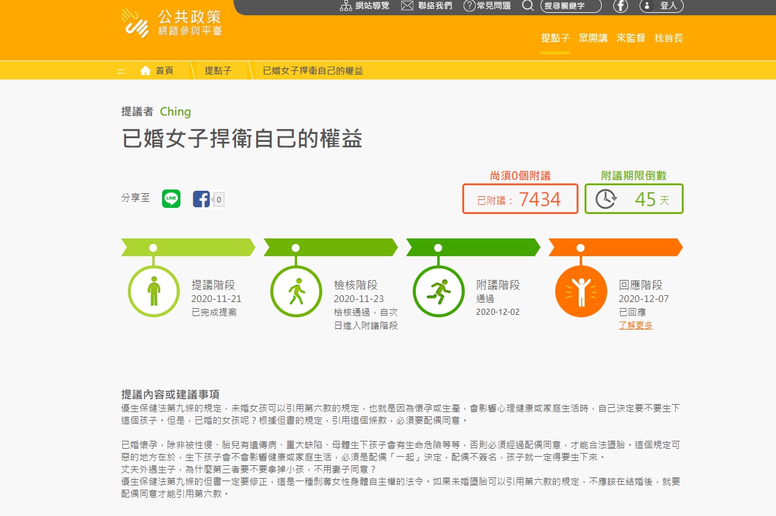The image size is (776, 516).
Task: Click the running person 附議階段 icon
Action: coord(438,292)
